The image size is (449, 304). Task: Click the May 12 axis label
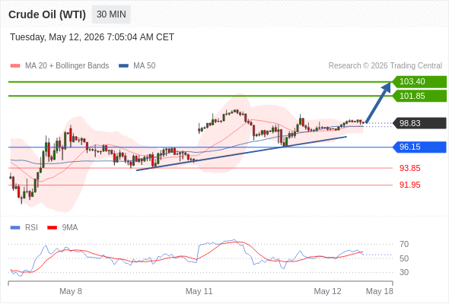click(x=327, y=291)
